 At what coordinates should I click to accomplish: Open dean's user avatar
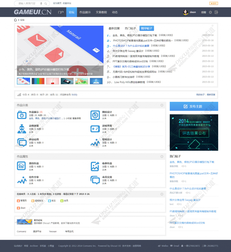click(186, 12)
